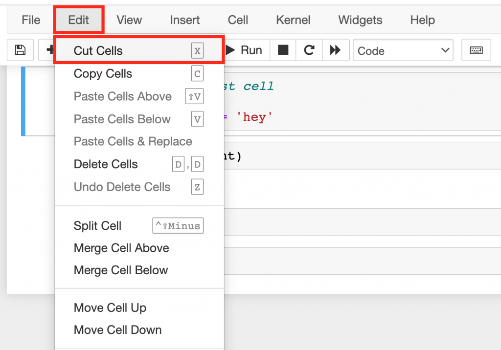Choose Merge Cell Below
Image resolution: width=501 pixels, height=350 pixels.
tap(120, 270)
